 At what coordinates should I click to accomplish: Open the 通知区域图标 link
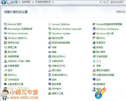[x=103, y=70]
